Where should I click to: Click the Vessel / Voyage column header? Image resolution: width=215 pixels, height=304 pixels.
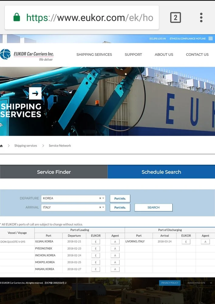pyautogui.click(x=17, y=233)
